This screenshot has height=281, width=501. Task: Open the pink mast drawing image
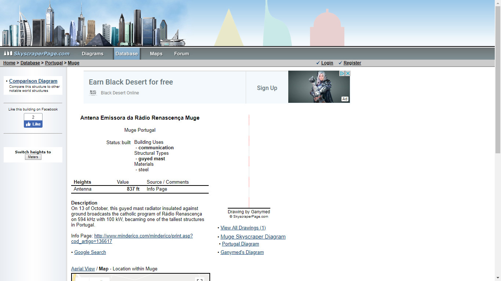249,161
